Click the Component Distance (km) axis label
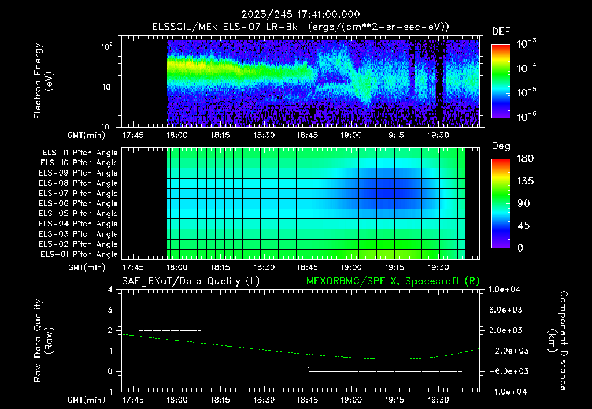The image size is (592, 409). [558, 341]
